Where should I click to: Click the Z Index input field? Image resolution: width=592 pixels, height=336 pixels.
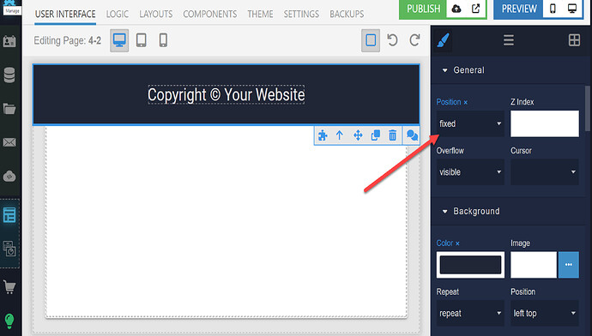545,123
